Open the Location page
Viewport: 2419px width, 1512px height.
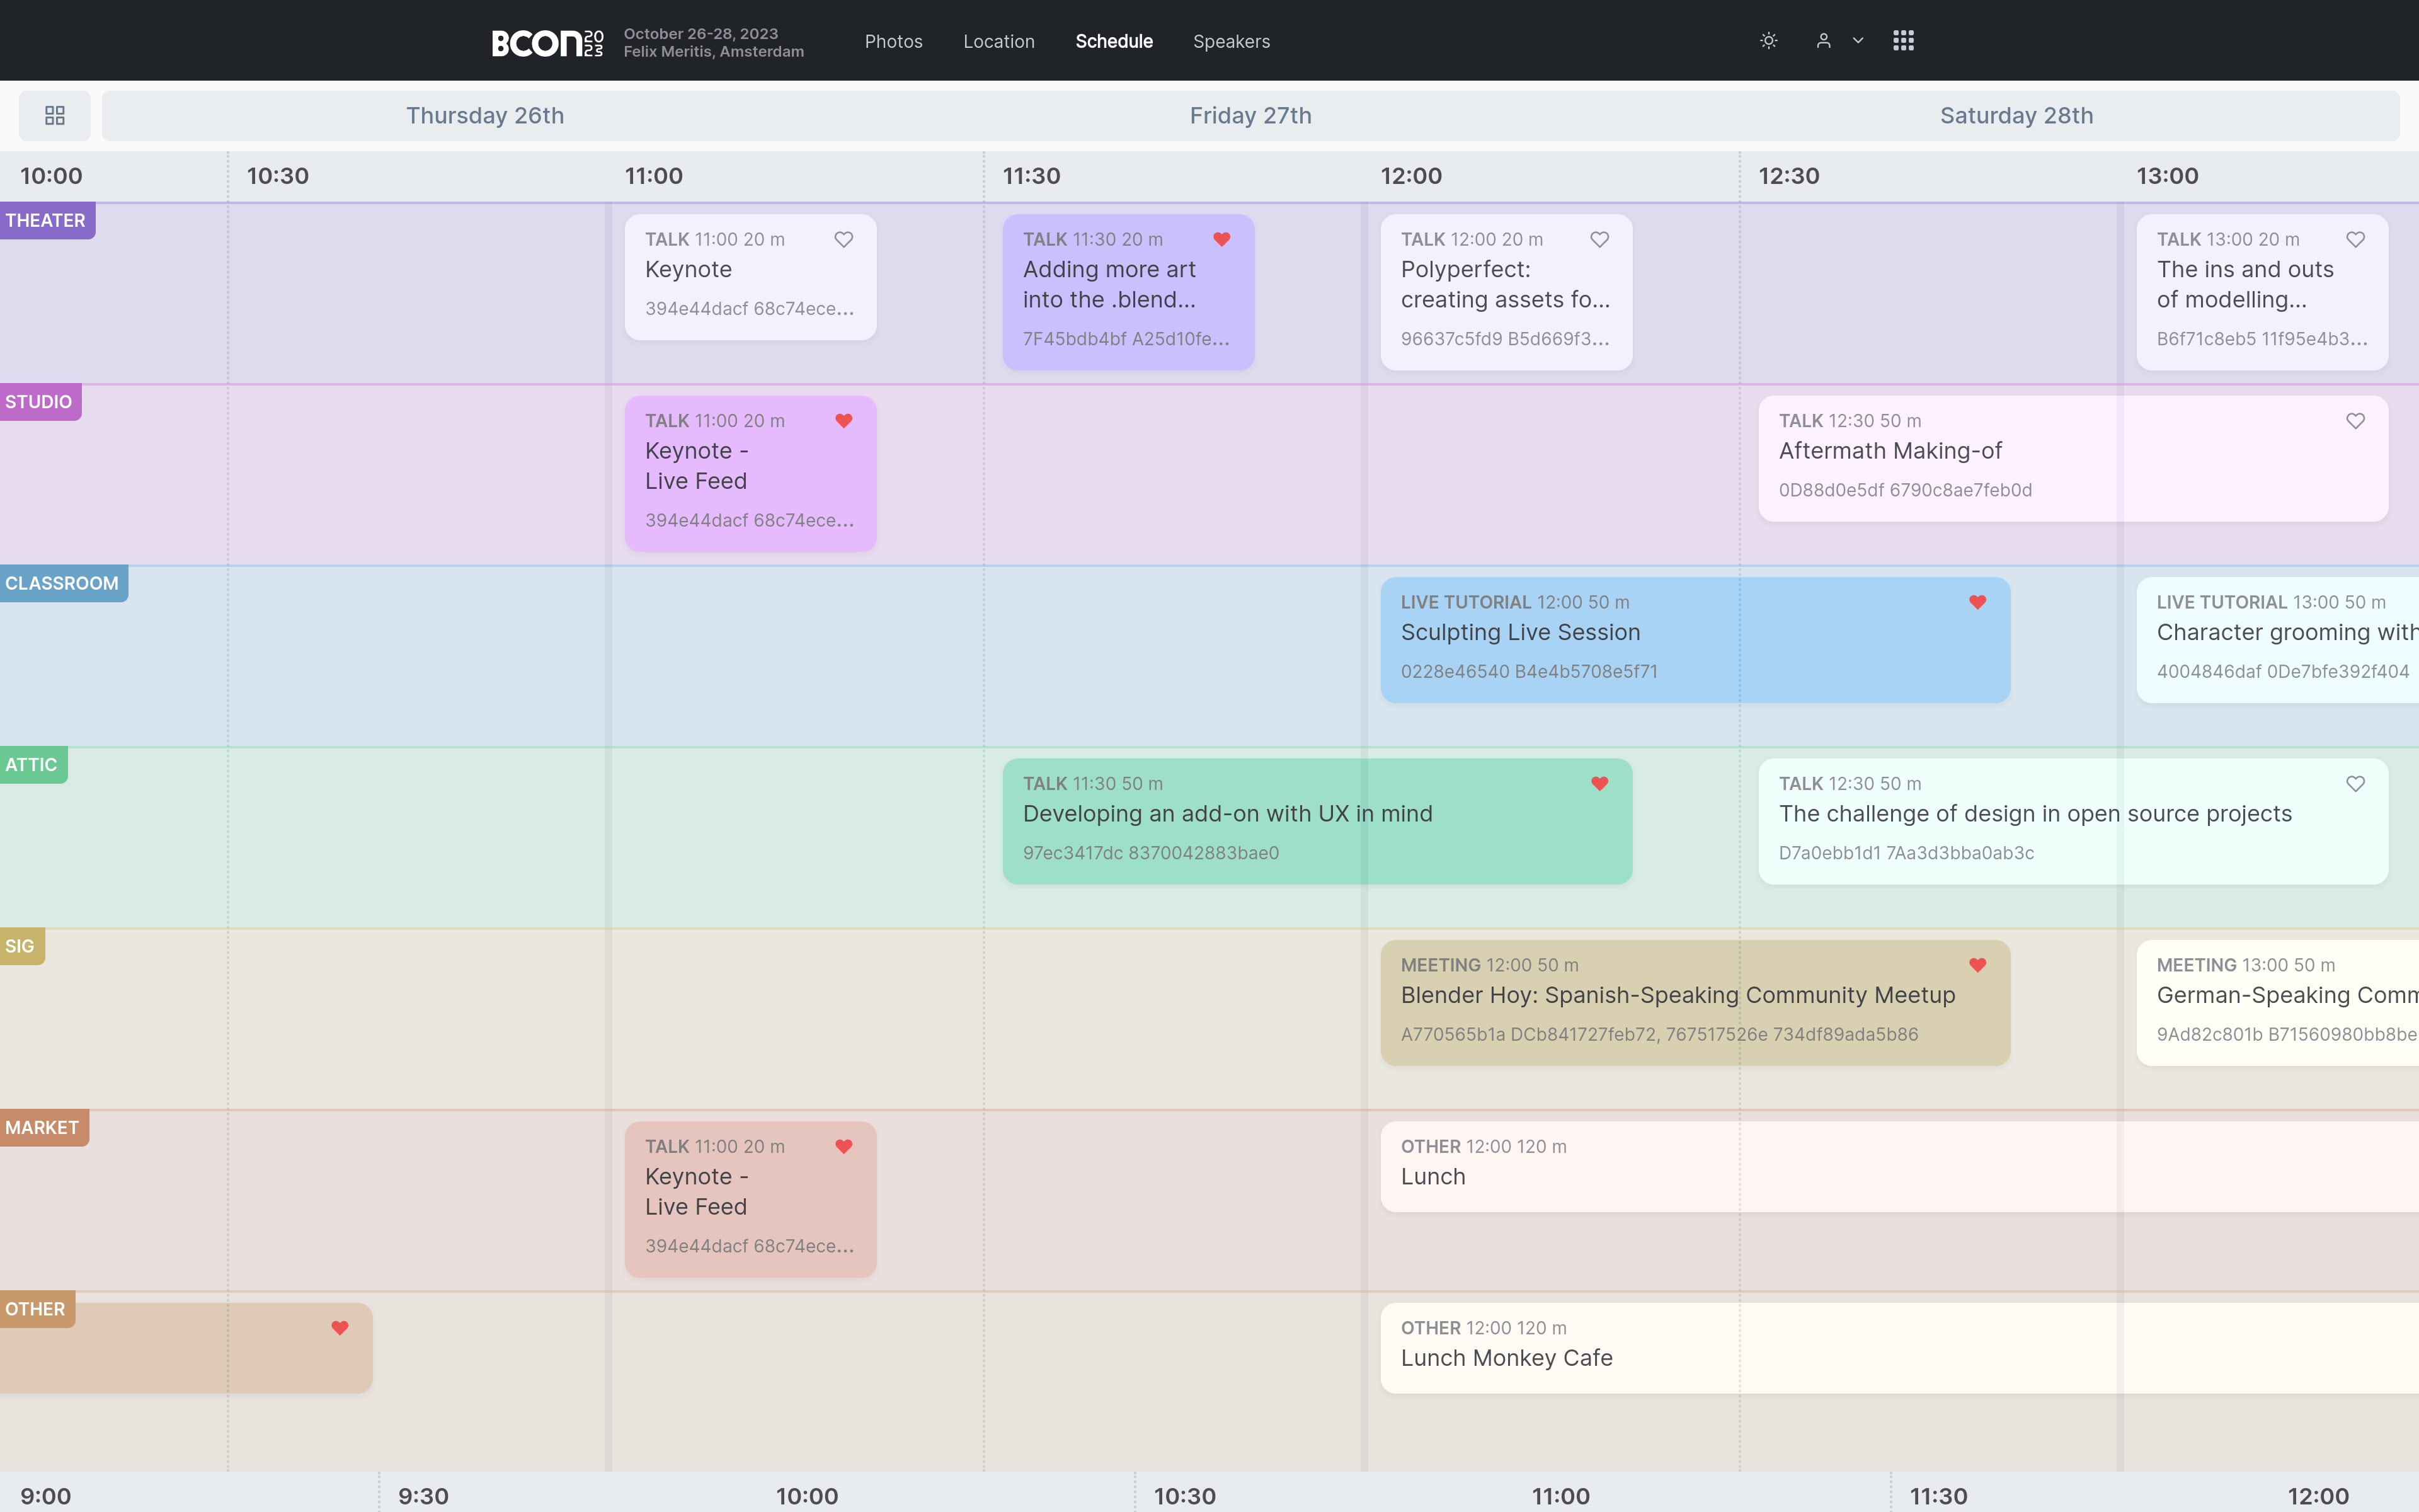coord(998,41)
